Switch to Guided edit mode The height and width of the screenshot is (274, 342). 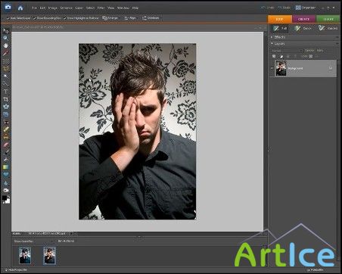pyautogui.click(x=328, y=29)
